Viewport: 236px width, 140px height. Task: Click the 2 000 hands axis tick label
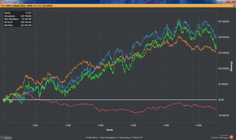68,125
